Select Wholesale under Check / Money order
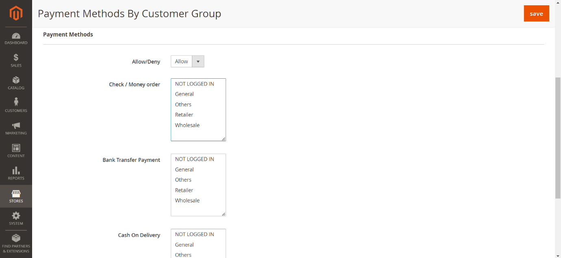Image resolution: width=561 pixels, height=258 pixels. (187, 125)
